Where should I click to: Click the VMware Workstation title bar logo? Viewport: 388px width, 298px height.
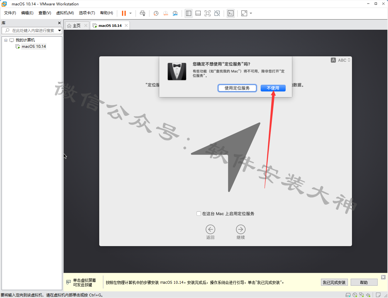[4, 4]
